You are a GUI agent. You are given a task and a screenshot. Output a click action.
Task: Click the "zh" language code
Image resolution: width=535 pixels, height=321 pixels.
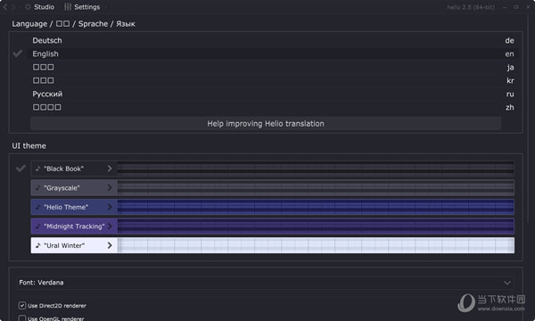pyautogui.click(x=510, y=107)
